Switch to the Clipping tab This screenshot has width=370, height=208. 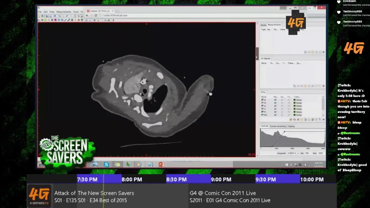291,126
